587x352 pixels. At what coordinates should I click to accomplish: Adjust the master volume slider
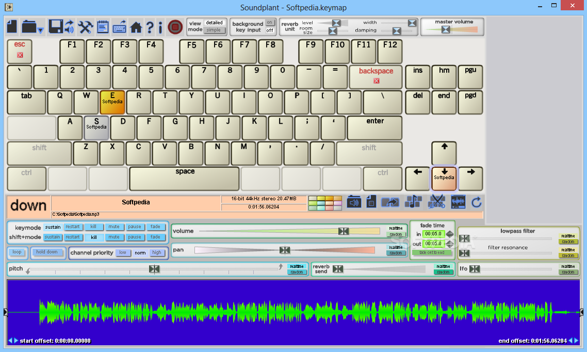[x=446, y=29]
